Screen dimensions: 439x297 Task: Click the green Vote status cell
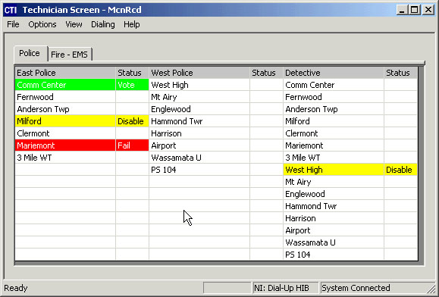[x=132, y=85]
